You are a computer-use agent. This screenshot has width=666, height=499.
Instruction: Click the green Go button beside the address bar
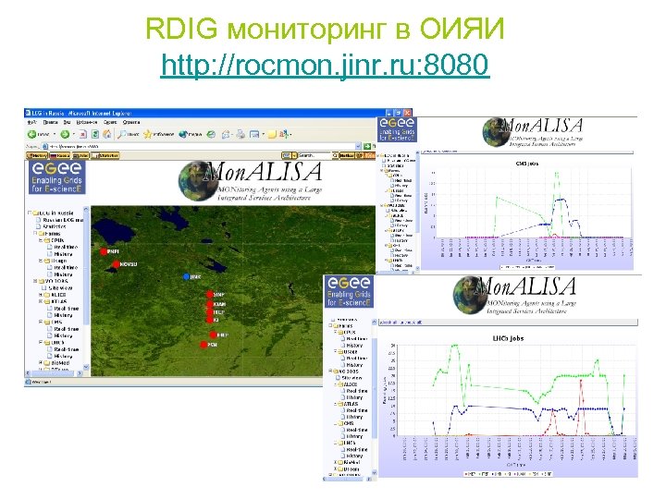[x=367, y=146]
